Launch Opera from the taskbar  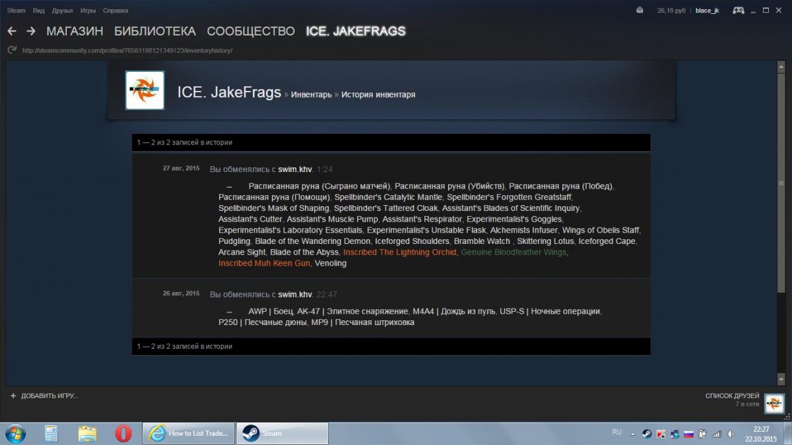coord(123,433)
